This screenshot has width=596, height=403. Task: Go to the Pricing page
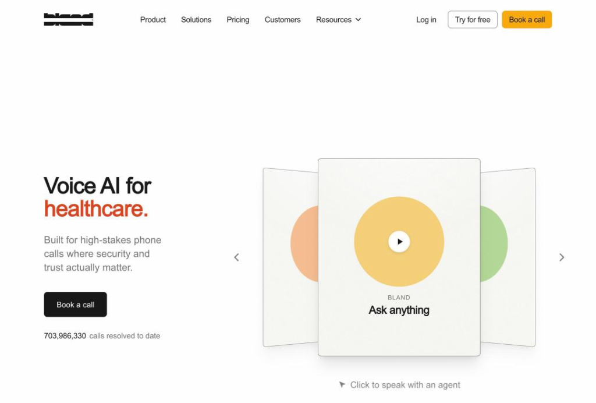[x=238, y=20]
